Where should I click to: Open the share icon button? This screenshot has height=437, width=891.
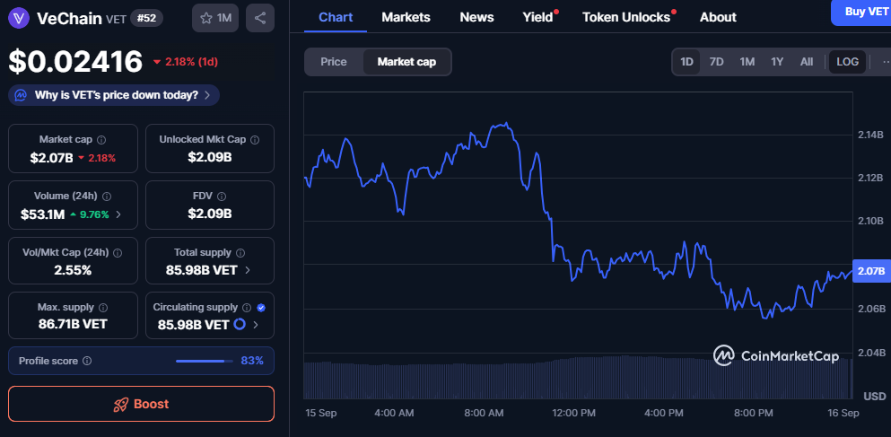tap(260, 18)
